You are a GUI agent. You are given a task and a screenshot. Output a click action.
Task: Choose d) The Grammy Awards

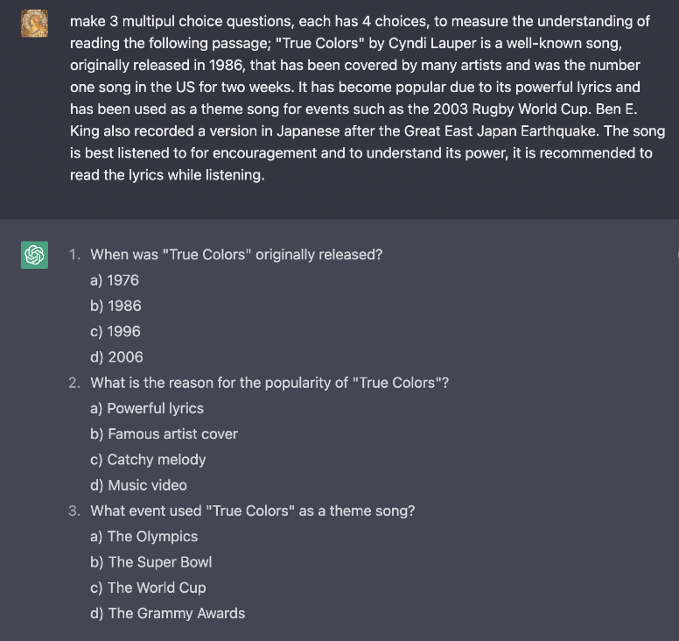pyautogui.click(x=168, y=613)
